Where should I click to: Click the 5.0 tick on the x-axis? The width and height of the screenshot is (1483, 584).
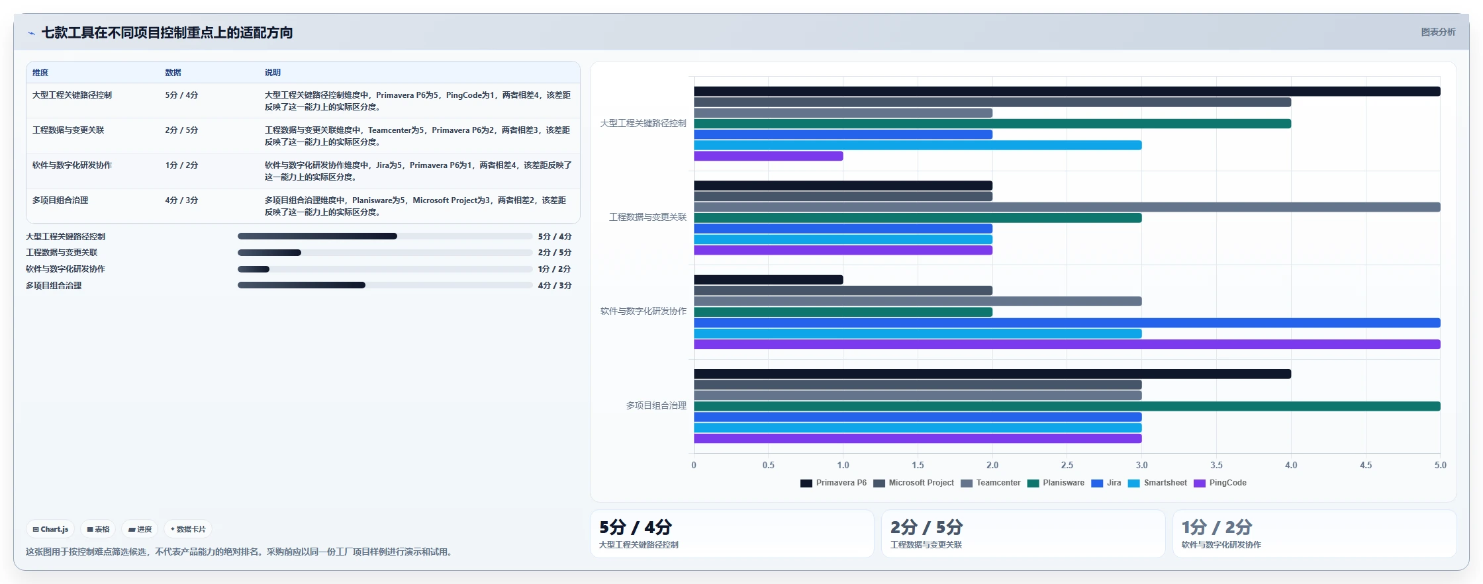pos(1440,466)
